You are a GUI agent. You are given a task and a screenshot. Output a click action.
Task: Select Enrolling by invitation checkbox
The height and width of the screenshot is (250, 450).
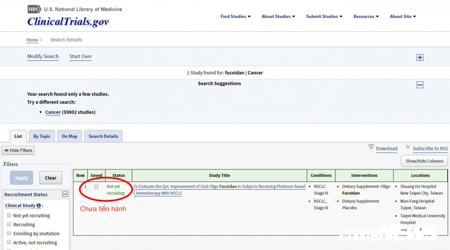pyautogui.click(x=9, y=233)
